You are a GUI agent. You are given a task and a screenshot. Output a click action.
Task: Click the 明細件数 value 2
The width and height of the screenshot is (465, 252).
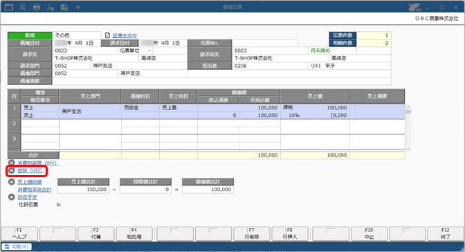coord(374,43)
